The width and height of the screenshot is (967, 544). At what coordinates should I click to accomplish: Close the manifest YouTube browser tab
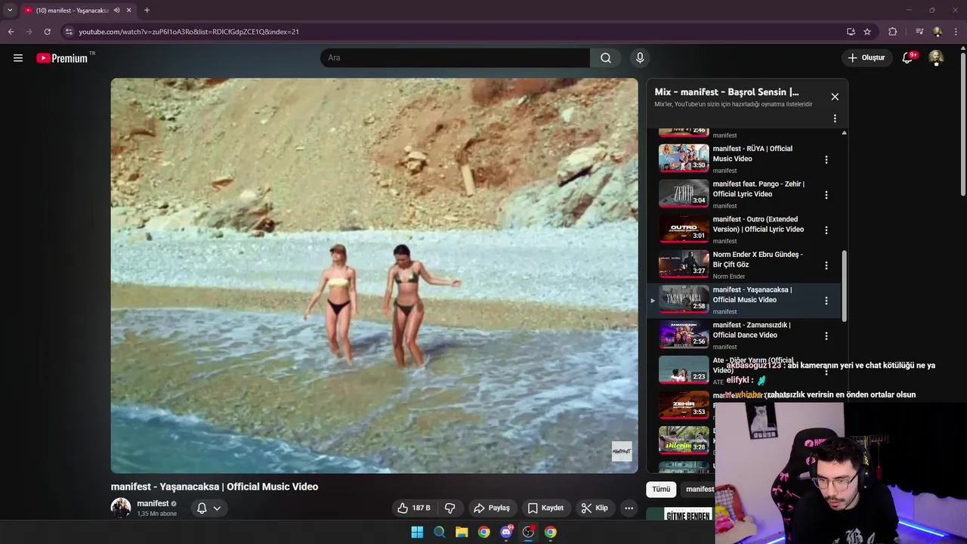129,10
